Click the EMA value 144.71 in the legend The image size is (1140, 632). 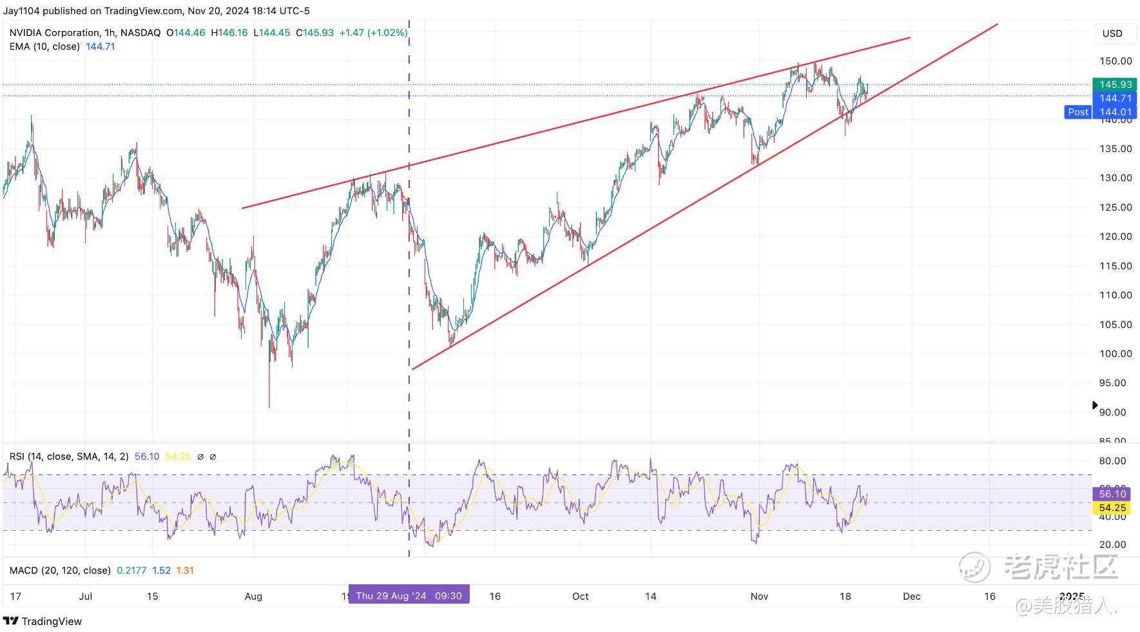tap(101, 46)
